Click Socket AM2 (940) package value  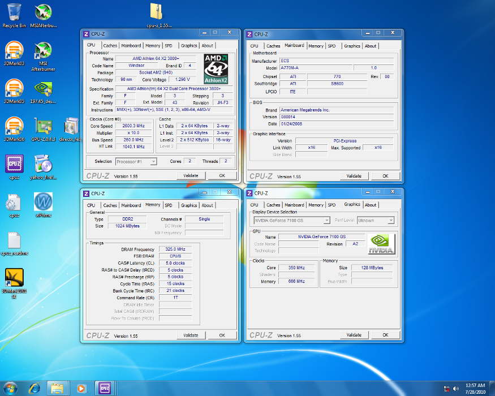point(156,72)
